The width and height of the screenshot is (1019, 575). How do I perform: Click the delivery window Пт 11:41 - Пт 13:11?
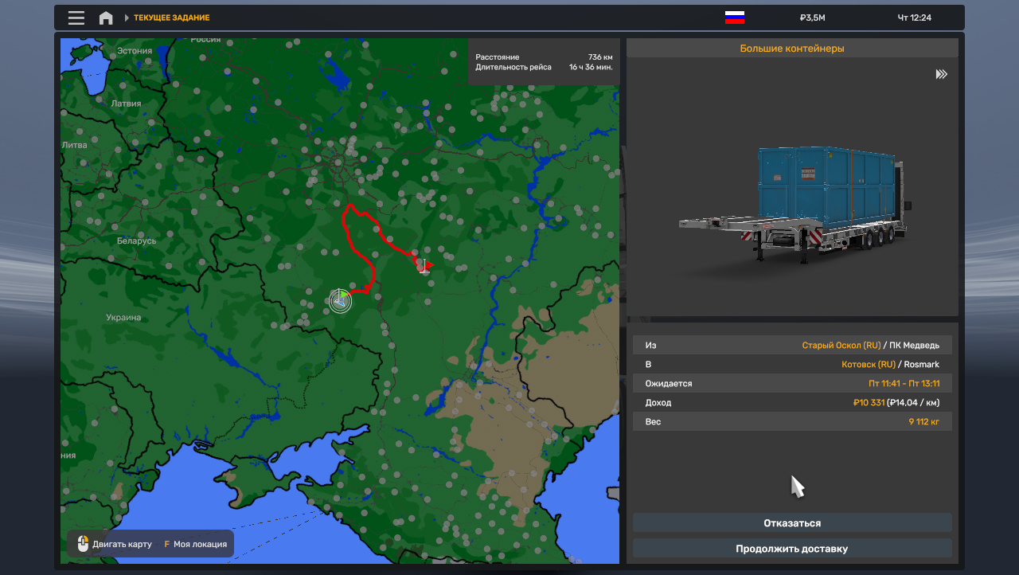pyautogui.click(x=904, y=384)
